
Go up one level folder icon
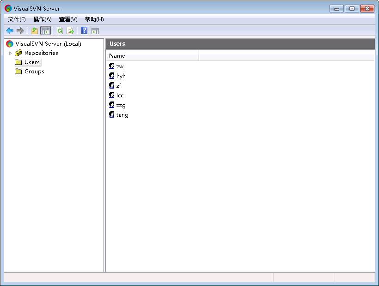[x=35, y=30]
